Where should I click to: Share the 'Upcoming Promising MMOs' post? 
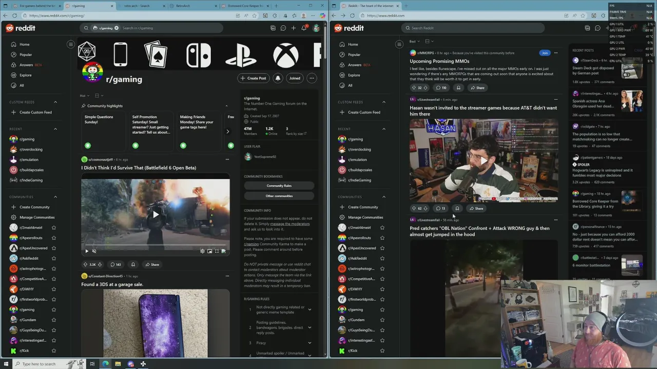click(x=477, y=88)
